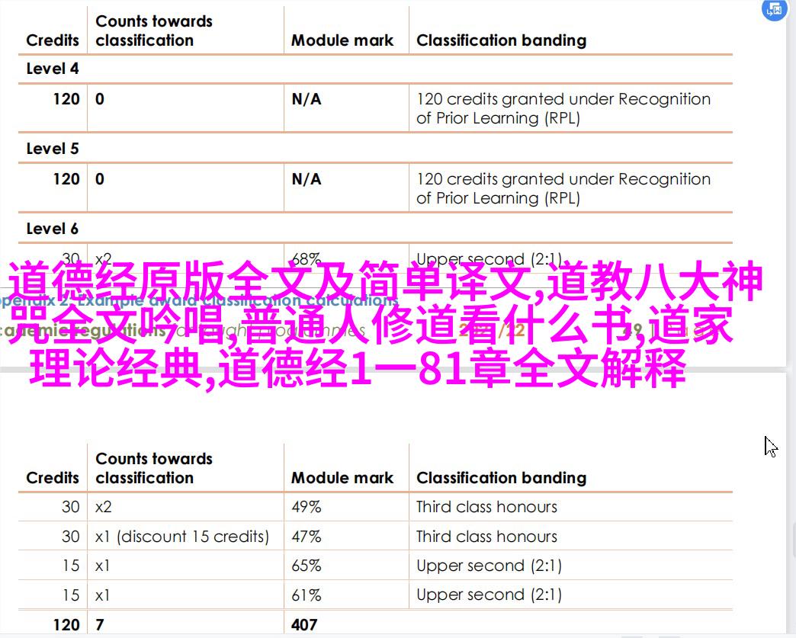This screenshot has width=796, height=638.
Task: Click the bold 407 total mark
Action: (304, 624)
